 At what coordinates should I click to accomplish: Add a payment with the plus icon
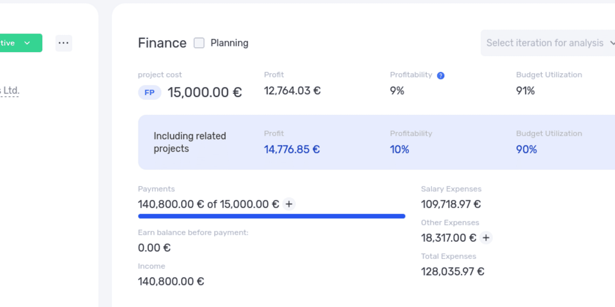tap(289, 204)
